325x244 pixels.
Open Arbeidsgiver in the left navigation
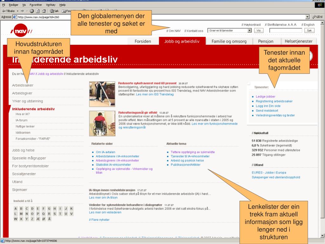(x=22, y=93)
